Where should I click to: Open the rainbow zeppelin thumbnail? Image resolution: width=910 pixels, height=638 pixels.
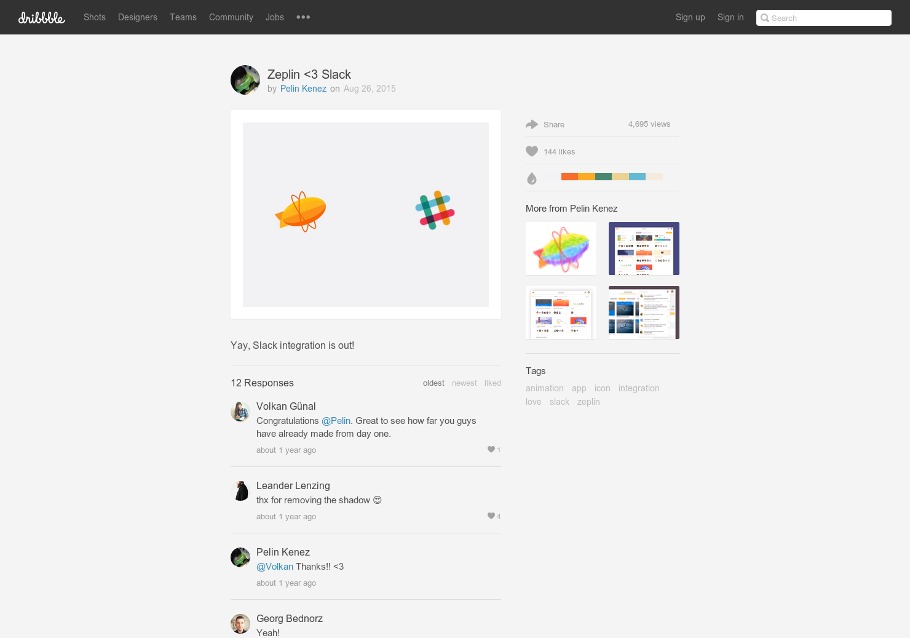click(560, 248)
